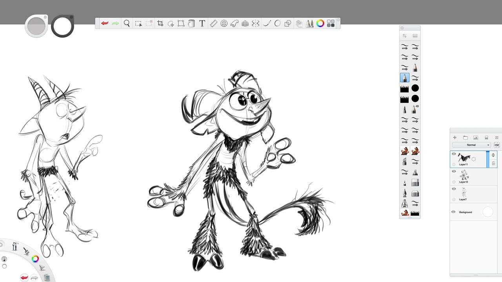Select the Layer7 thumbnail
This screenshot has height=282, width=502.
tap(464, 192)
